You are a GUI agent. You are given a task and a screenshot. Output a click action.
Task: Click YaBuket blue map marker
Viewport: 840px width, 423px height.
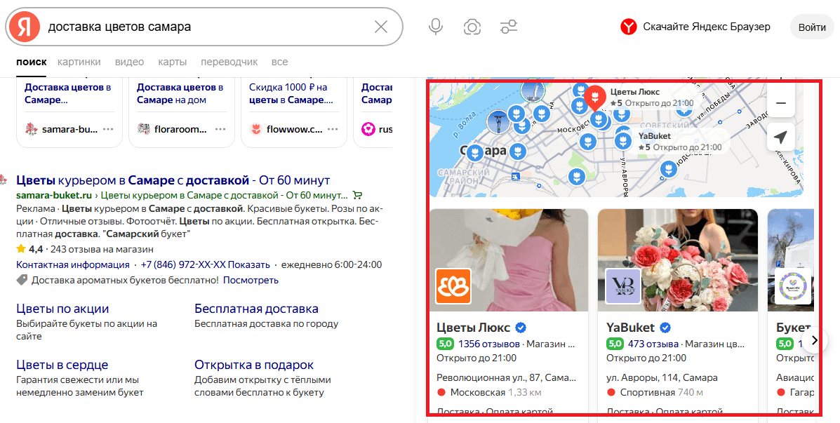tap(622, 141)
